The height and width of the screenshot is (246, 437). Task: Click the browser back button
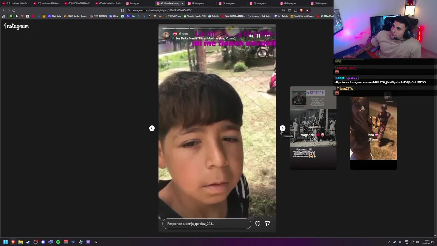pyautogui.click(x=4, y=10)
